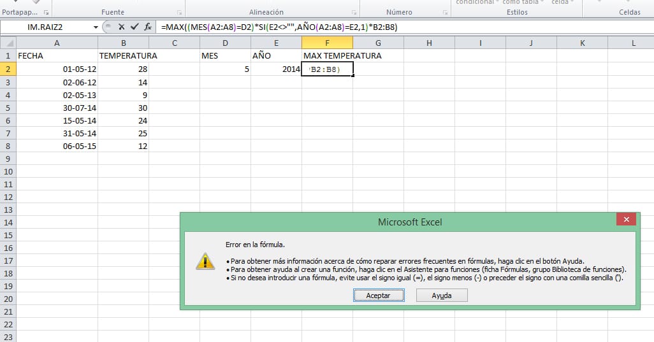Open the Portapapeles group dialog launcher
Viewport: 654px width, 342px height.
(47, 13)
